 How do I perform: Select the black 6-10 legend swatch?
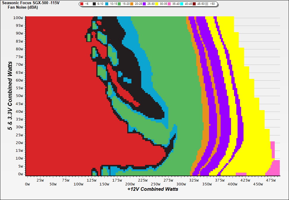coord(95,4)
